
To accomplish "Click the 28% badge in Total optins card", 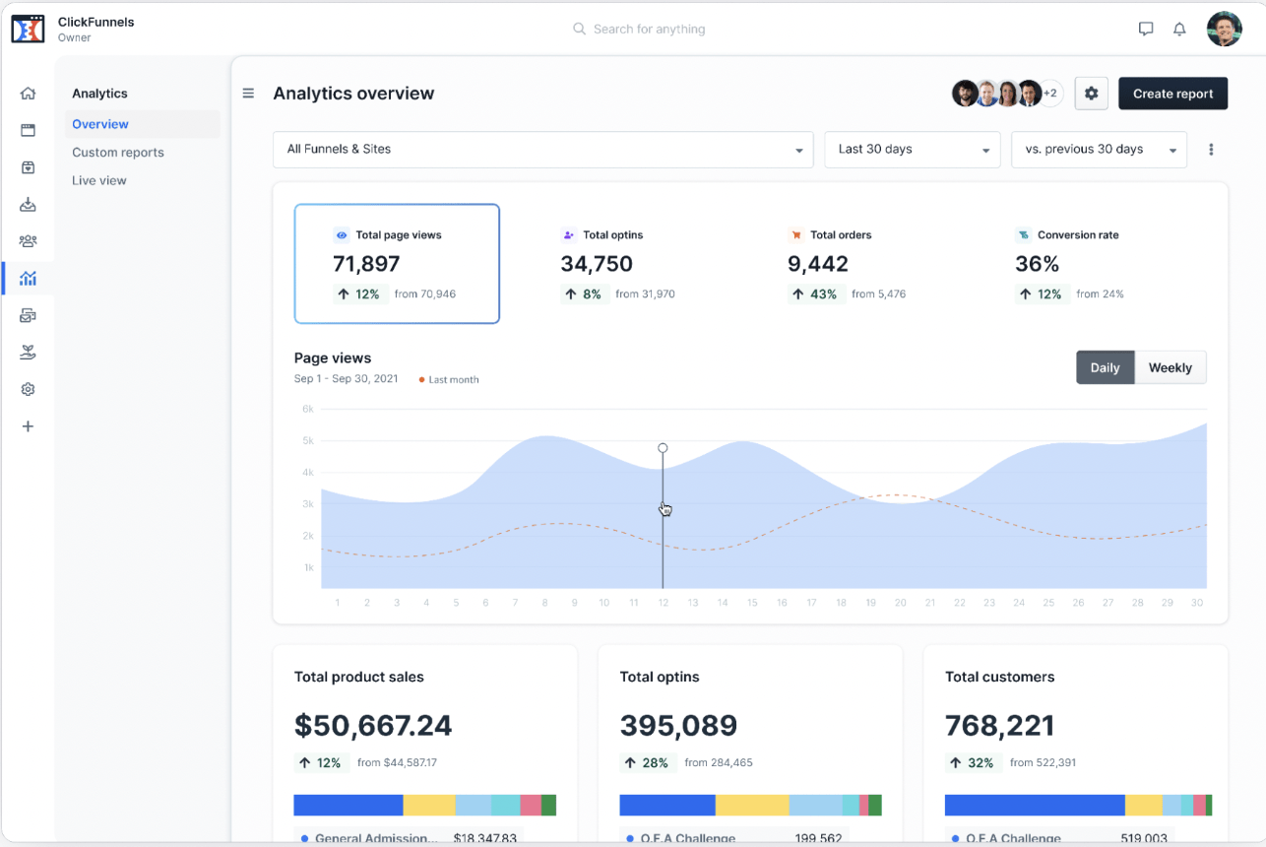I will pos(647,762).
